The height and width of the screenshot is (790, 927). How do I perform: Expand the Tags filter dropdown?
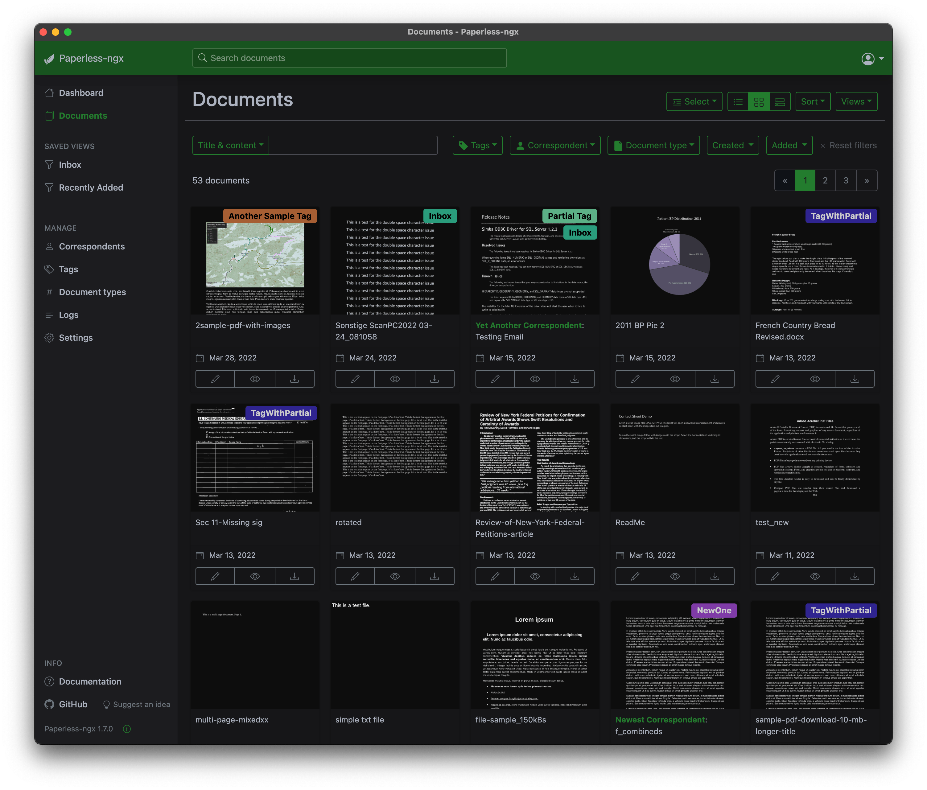point(477,145)
